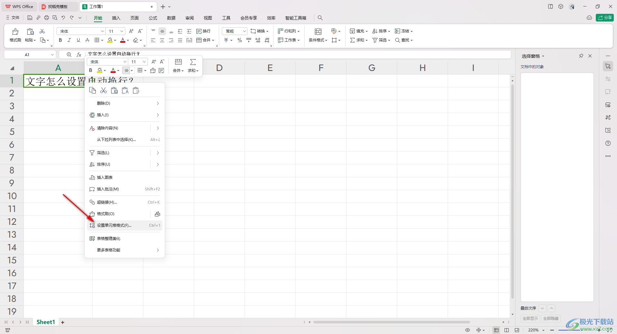
Task: Increase font size in ribbon
Action: coord(131,31)
